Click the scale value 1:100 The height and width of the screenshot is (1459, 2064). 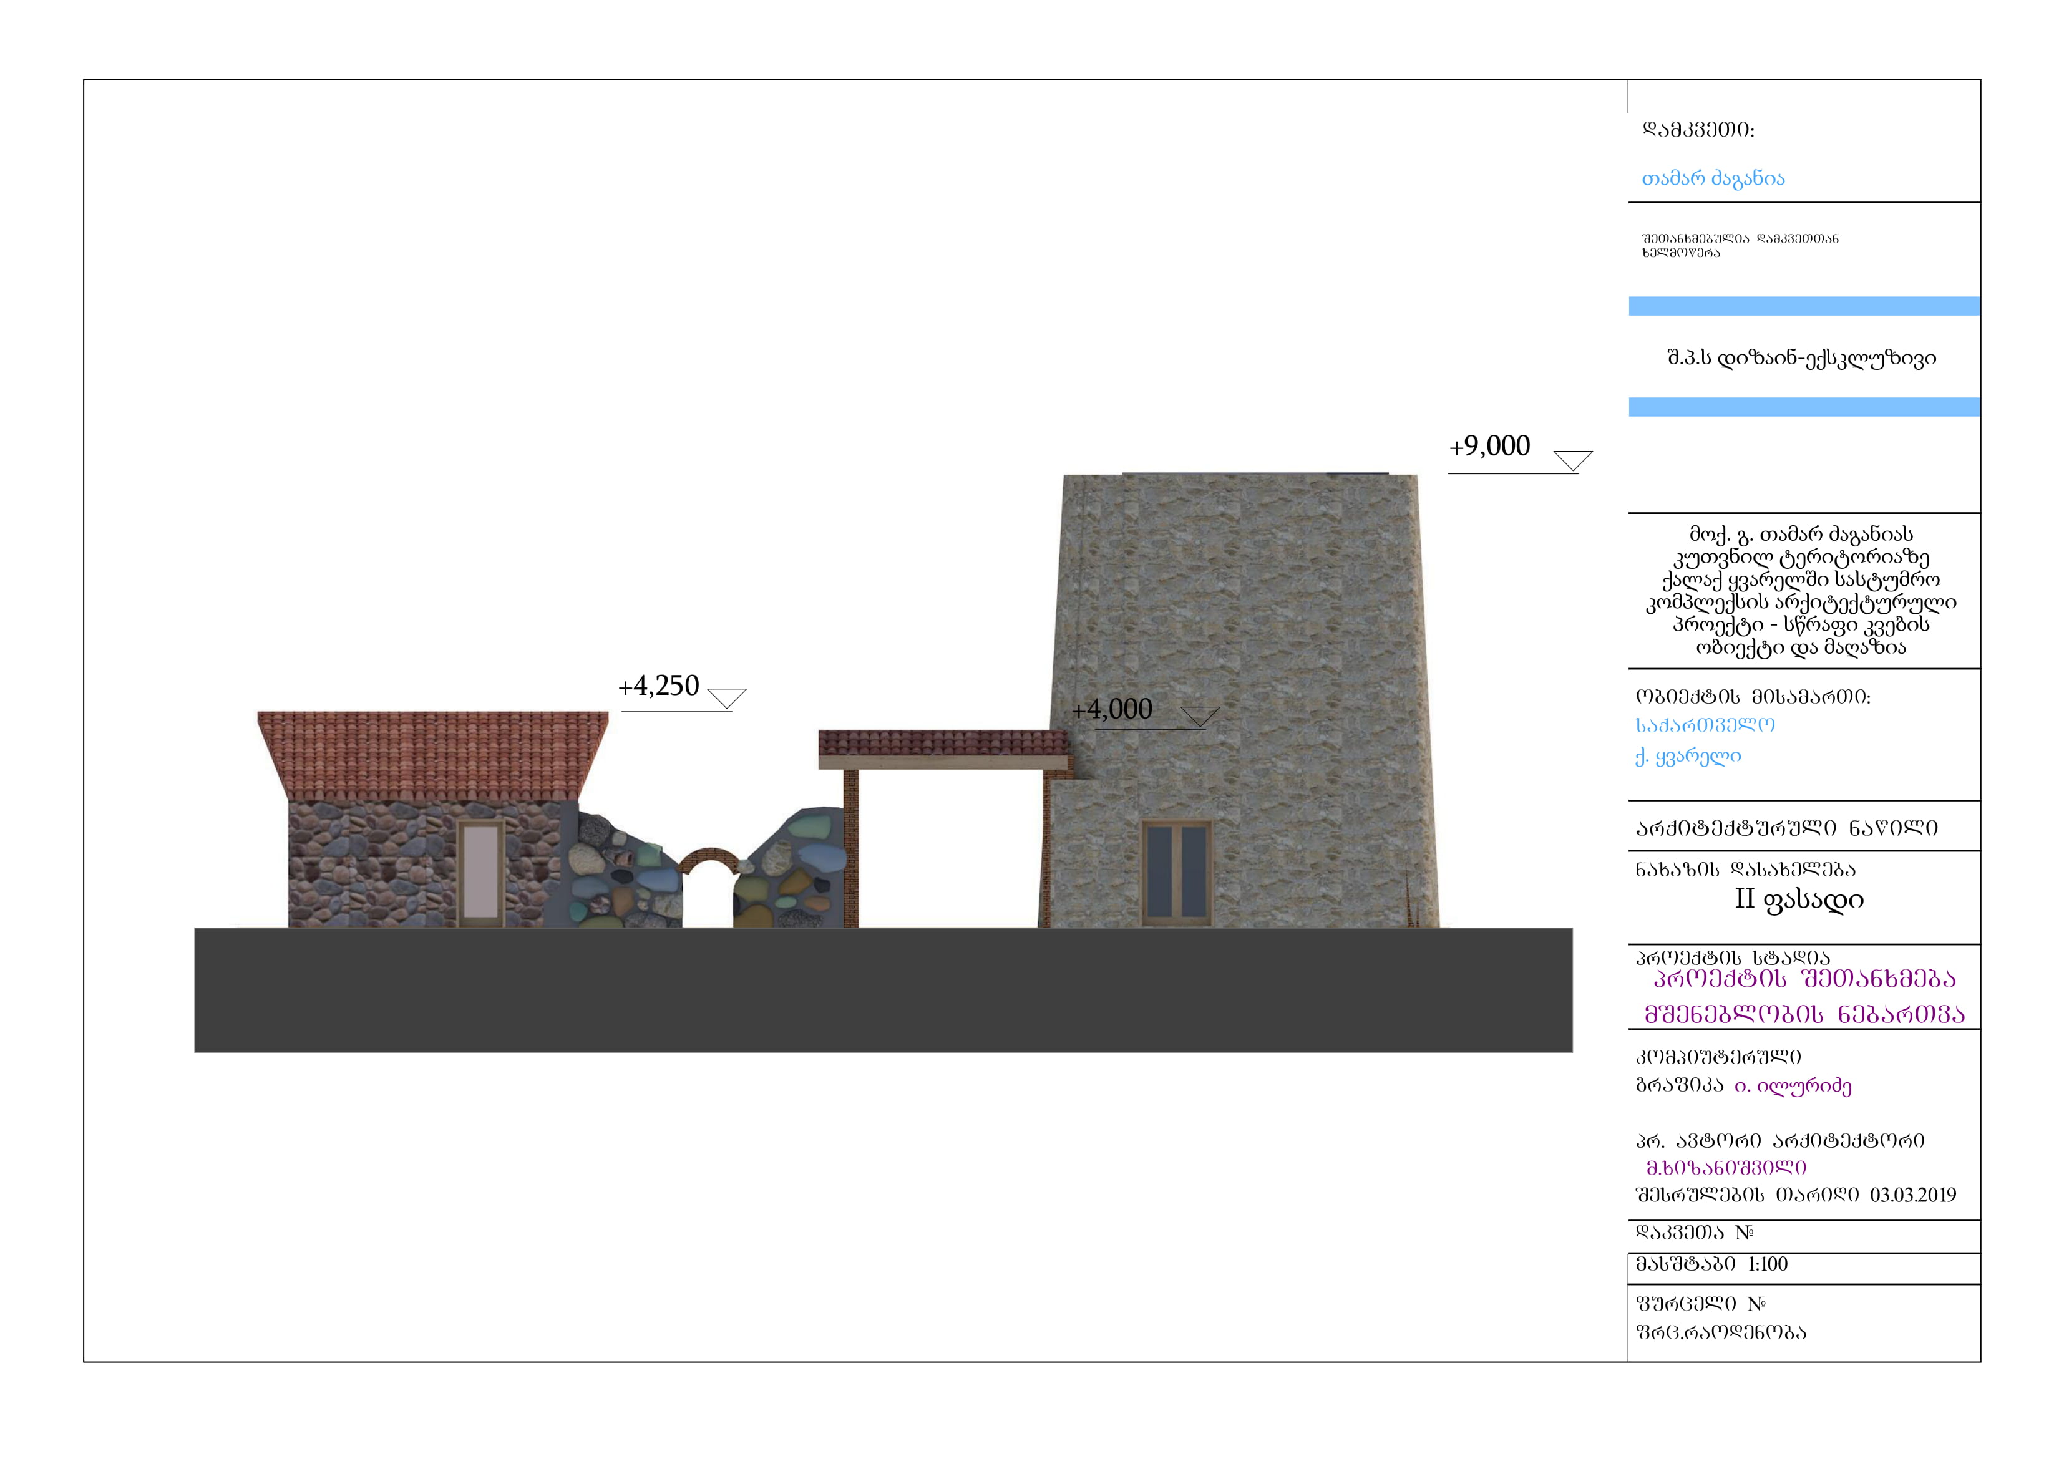point(1768,1264)
